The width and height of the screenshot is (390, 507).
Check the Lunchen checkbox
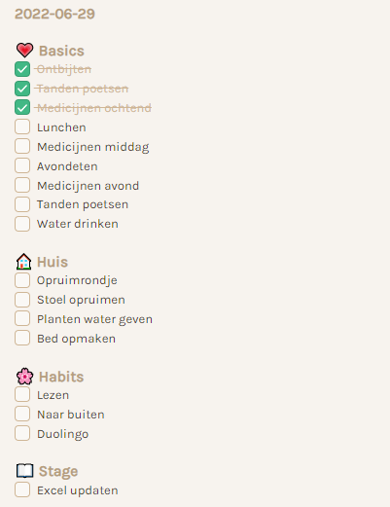[22, 127]
